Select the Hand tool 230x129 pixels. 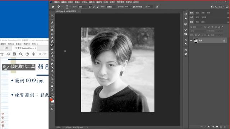[x=52, y=86]
